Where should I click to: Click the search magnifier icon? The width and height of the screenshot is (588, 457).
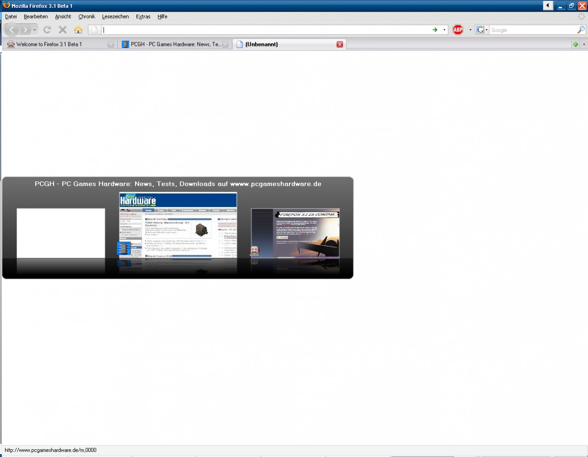coord(581,30)
